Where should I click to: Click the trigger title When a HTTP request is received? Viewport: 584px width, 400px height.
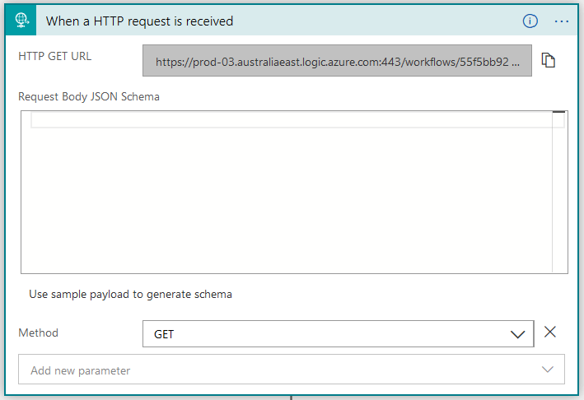click(x=139, y=21)
